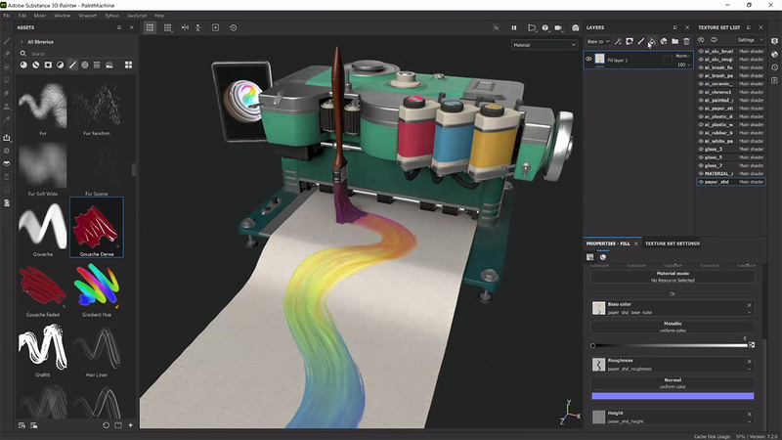Add effect using magic wand icon
The image size is (782, 440).
(618, 41)
